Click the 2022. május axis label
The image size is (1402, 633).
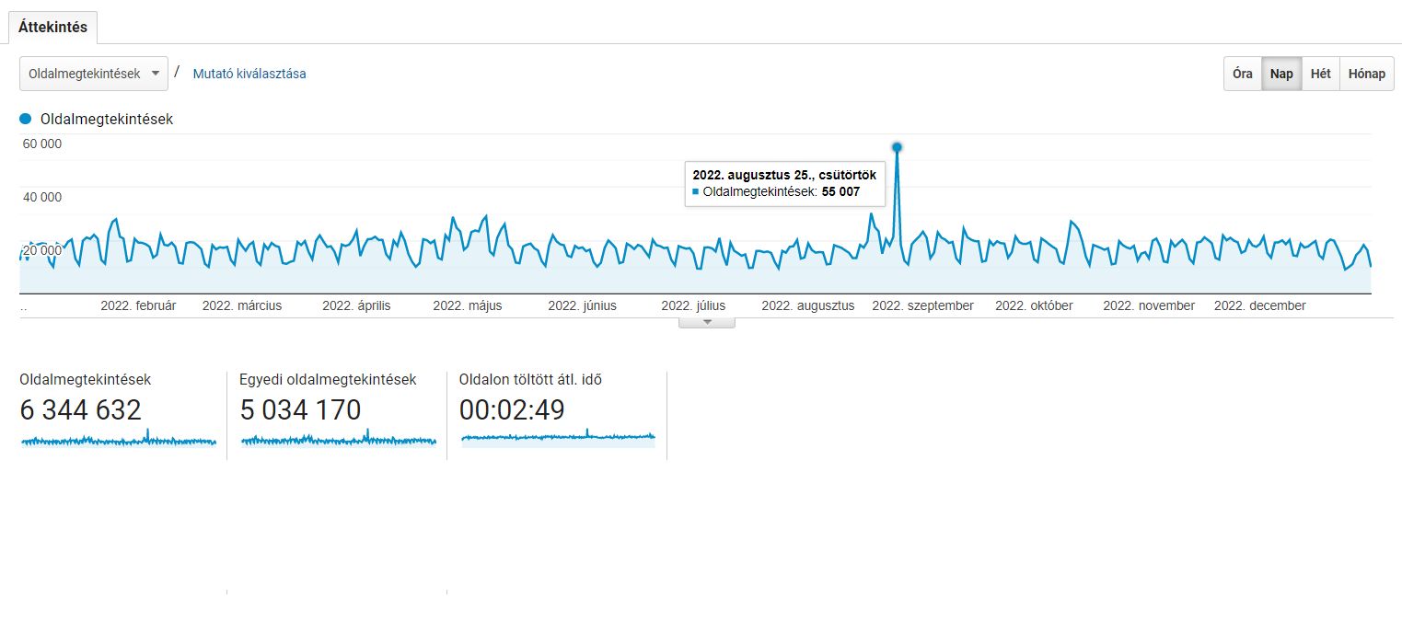(467, 305)
